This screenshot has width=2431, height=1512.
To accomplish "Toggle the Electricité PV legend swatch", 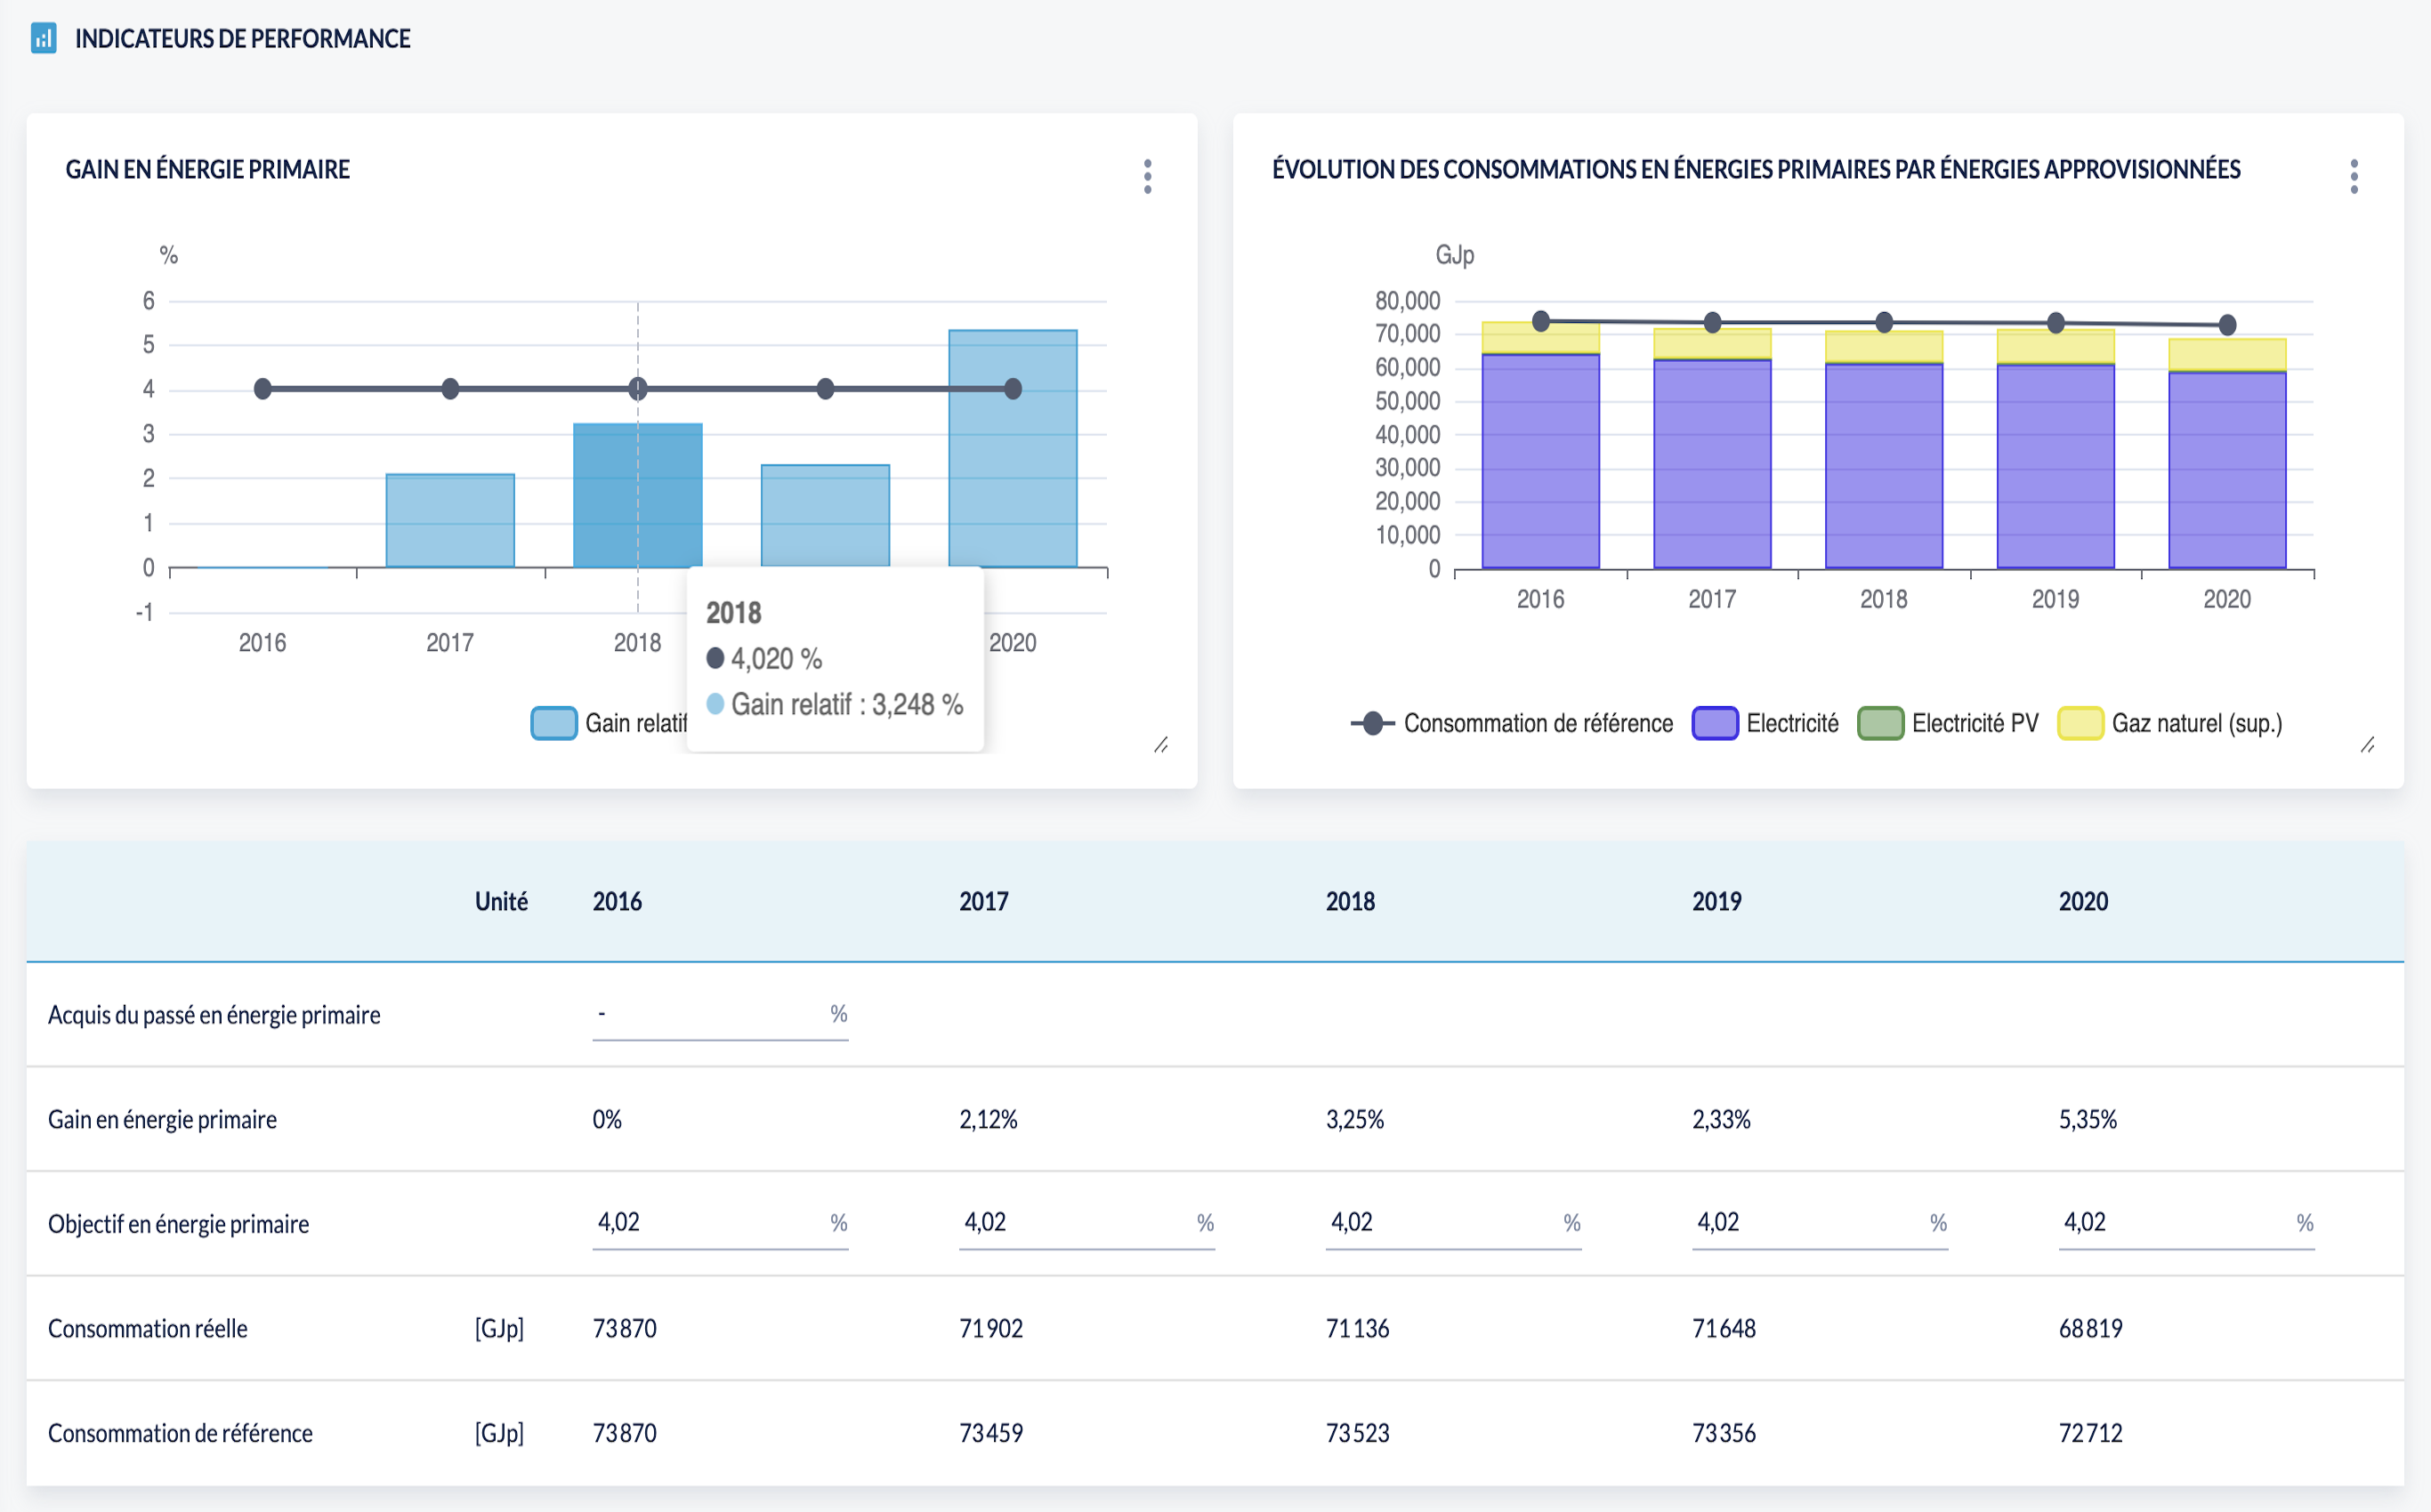I will coord(1880,723).
